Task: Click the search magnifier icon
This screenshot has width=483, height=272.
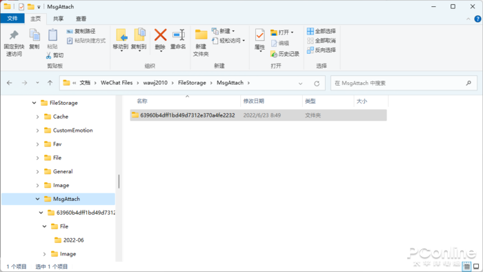Action: (469, 83)
